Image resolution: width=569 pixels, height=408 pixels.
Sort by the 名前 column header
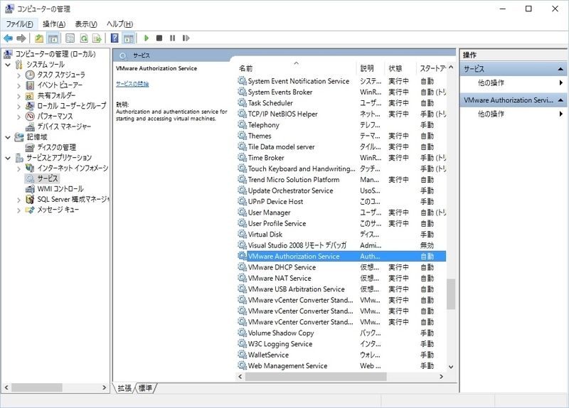[296, 68]
